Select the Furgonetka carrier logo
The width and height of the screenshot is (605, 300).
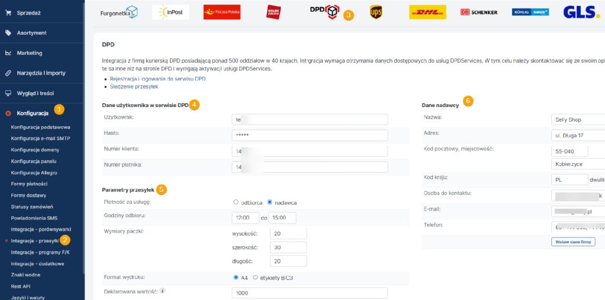(119, 12)
